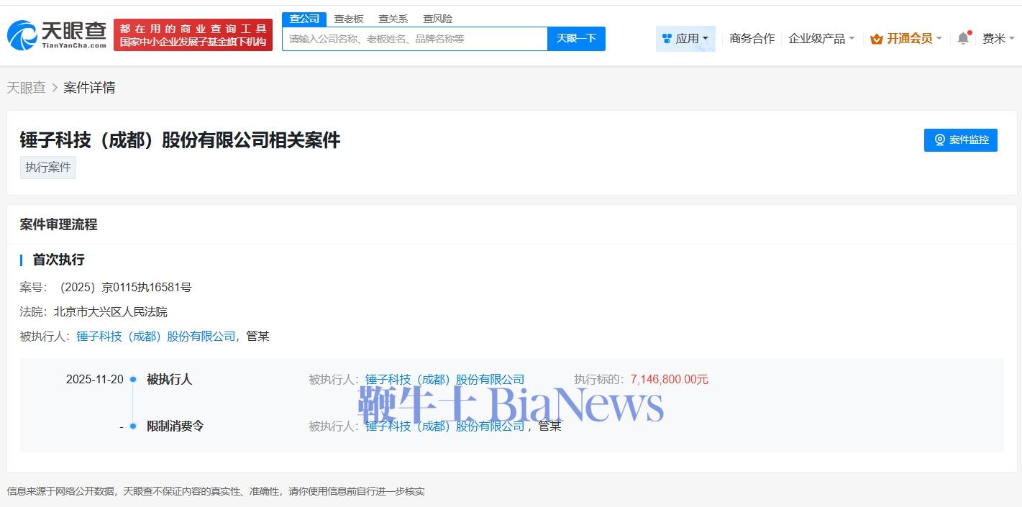The width and height of the screenshot is (1022, 507).
Task: Click the TianYanCha logo icon
Action: pyautogui.click(x=22, y=35)
